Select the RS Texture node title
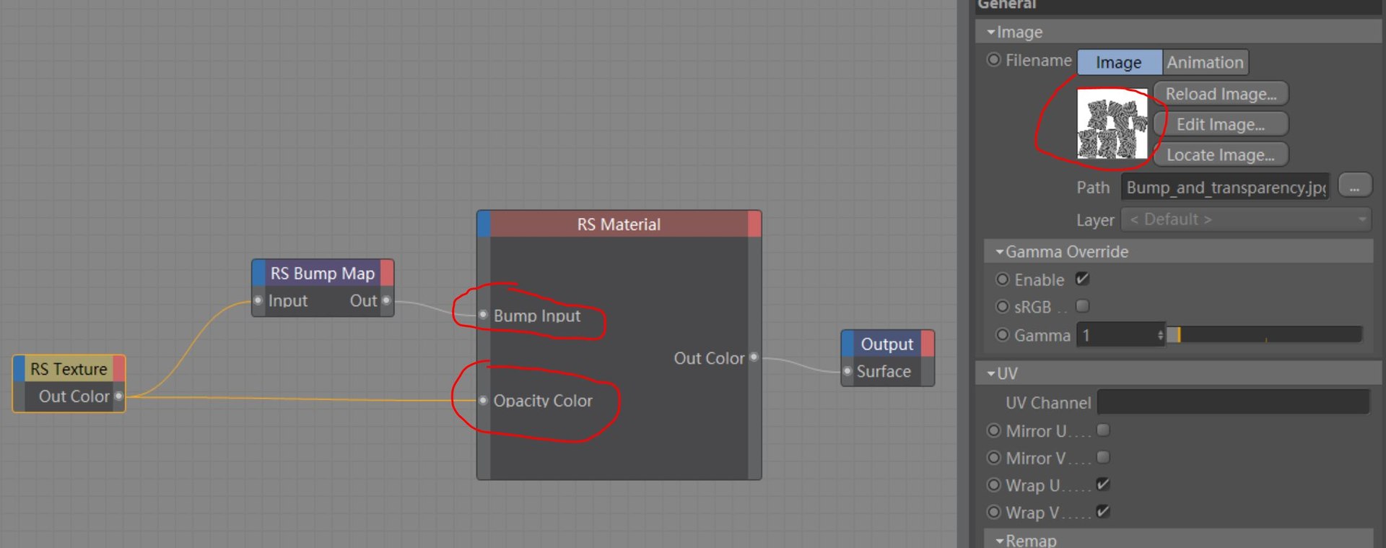The image size is (1386, 548). tap(69, 369)
